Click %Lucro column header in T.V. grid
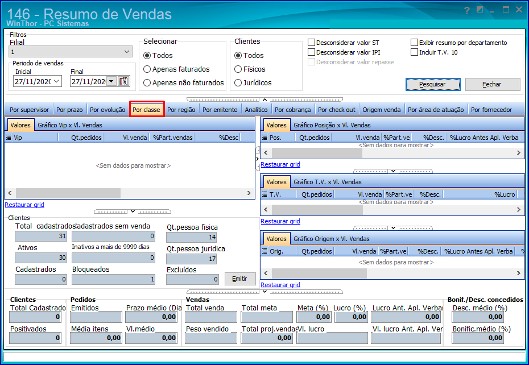The width and height of the screenshot is (529, 365). pyautogui.click(x=481, y=194)
